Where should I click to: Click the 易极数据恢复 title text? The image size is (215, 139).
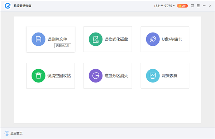(23, 6)
